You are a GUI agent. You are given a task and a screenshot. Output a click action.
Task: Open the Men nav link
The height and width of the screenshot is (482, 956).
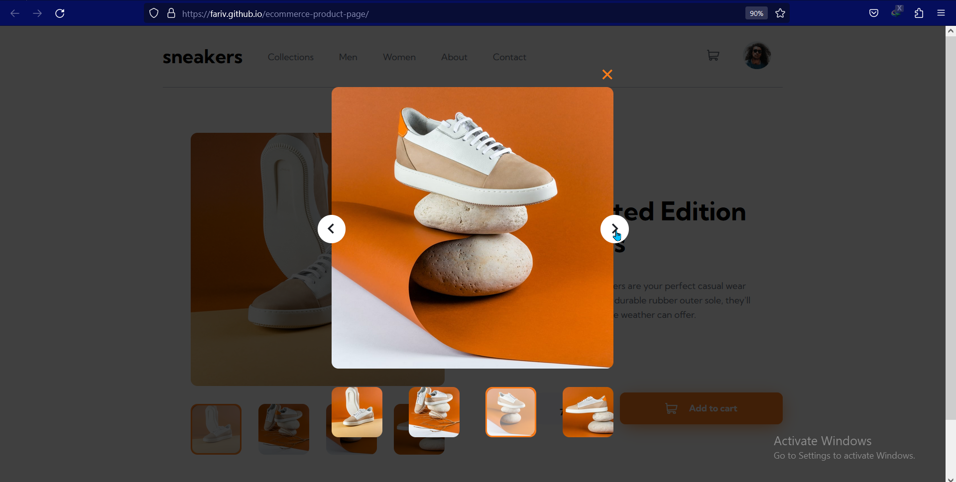348,58
